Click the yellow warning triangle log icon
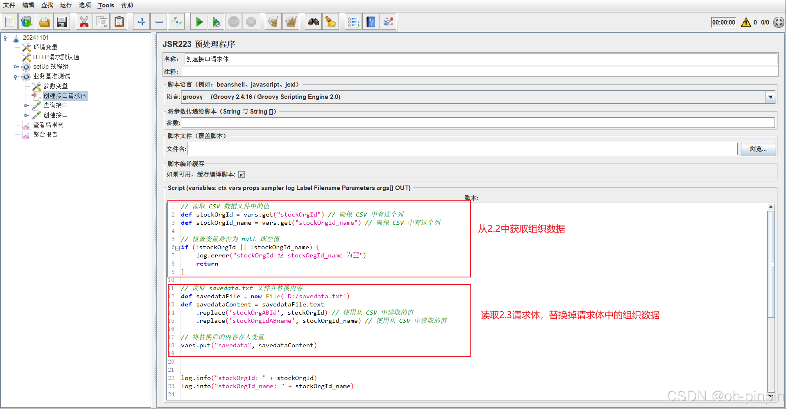The width and height of the screenshot is (786, 409). click(x=746, y=22)
